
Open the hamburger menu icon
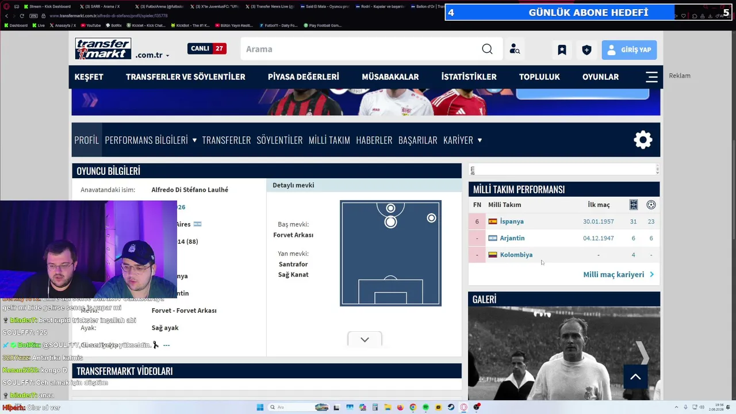coord(651,77)
